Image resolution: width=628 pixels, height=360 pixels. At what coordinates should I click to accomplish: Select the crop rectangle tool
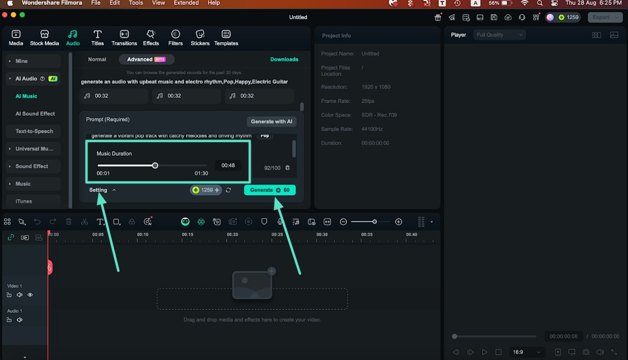pos(116,222)
